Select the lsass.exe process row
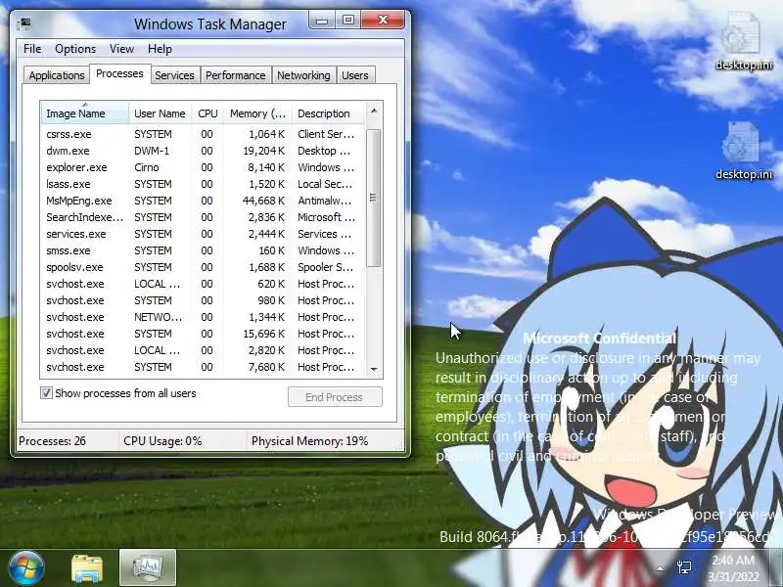This screenshot has height=587, width=783. [203, 184]
